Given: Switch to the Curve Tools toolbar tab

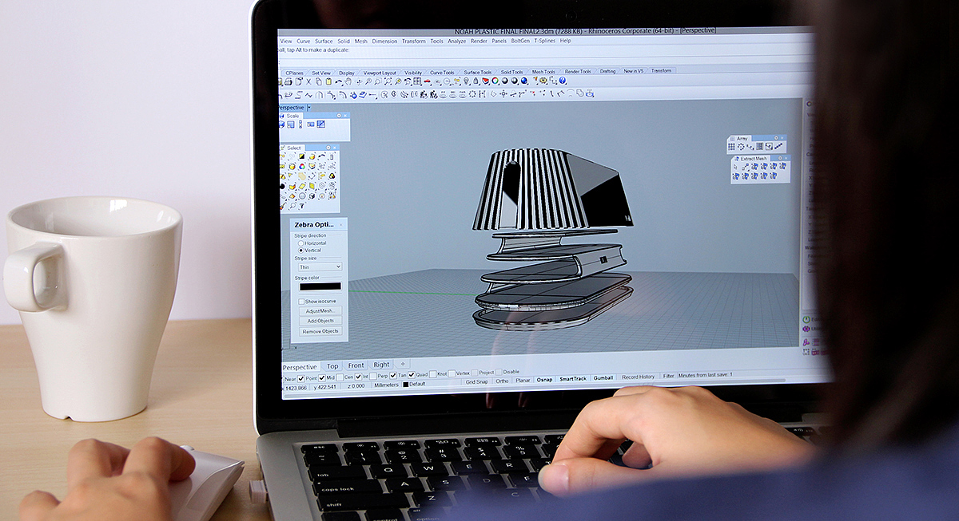Looking at the screenshot, I should [442, 72].
